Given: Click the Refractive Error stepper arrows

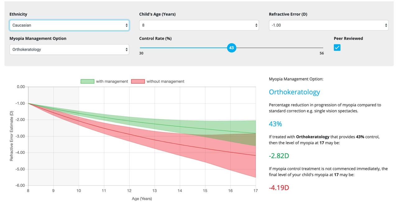Looking at the screenshot, I should coord(386,25).
